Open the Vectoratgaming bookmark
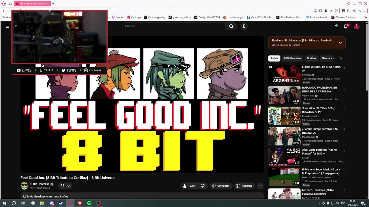 [155, 17]
